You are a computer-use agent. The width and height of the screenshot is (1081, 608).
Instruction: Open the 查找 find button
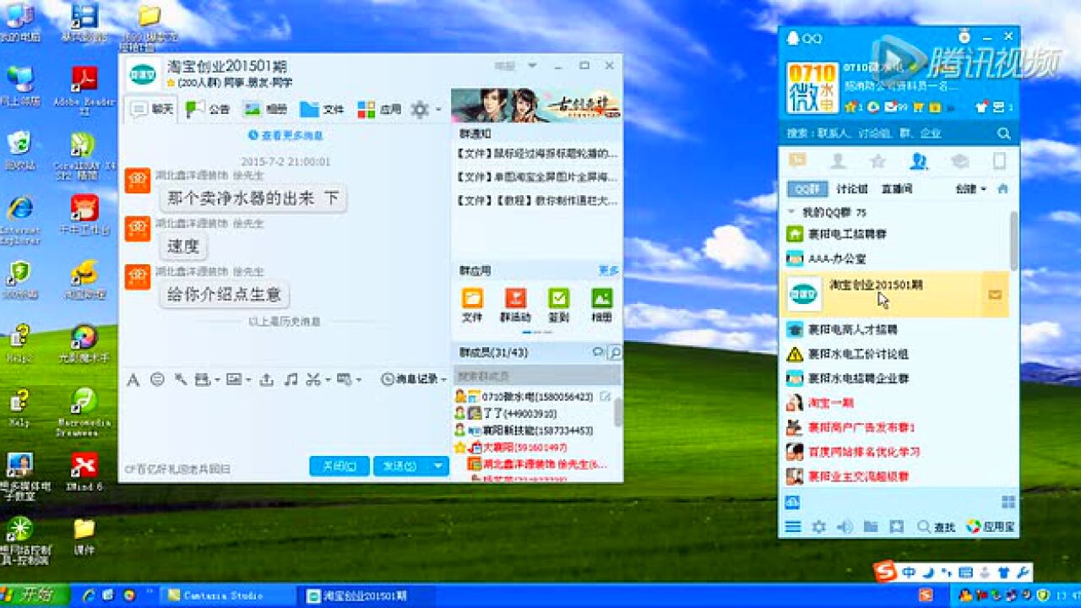[x=937, y=527]
